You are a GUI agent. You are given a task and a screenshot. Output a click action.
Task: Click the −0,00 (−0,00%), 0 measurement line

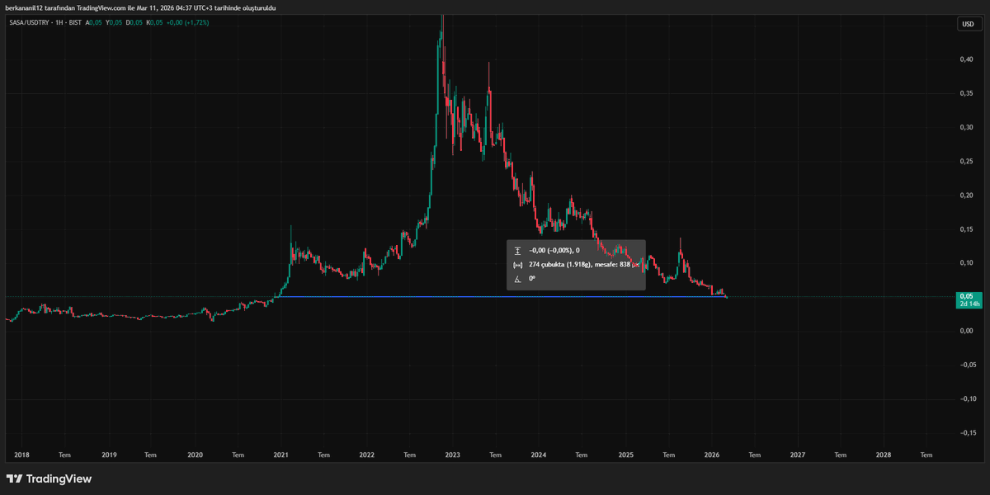[554, 250]
